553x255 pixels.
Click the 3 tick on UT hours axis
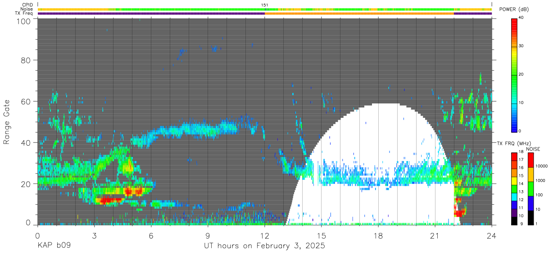[95, 236]
